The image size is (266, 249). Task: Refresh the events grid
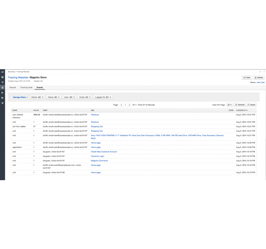pos(240,105)
